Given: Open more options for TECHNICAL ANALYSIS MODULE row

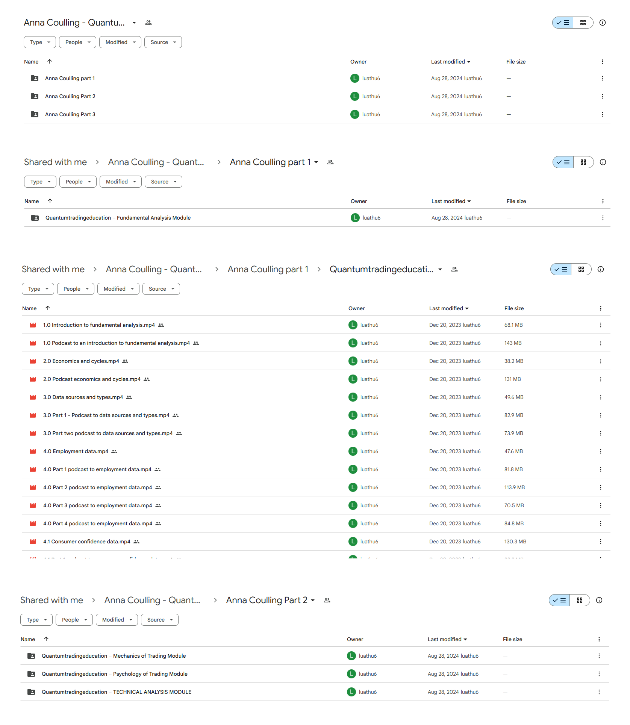Looking at the screenshot, I should 599,692.
